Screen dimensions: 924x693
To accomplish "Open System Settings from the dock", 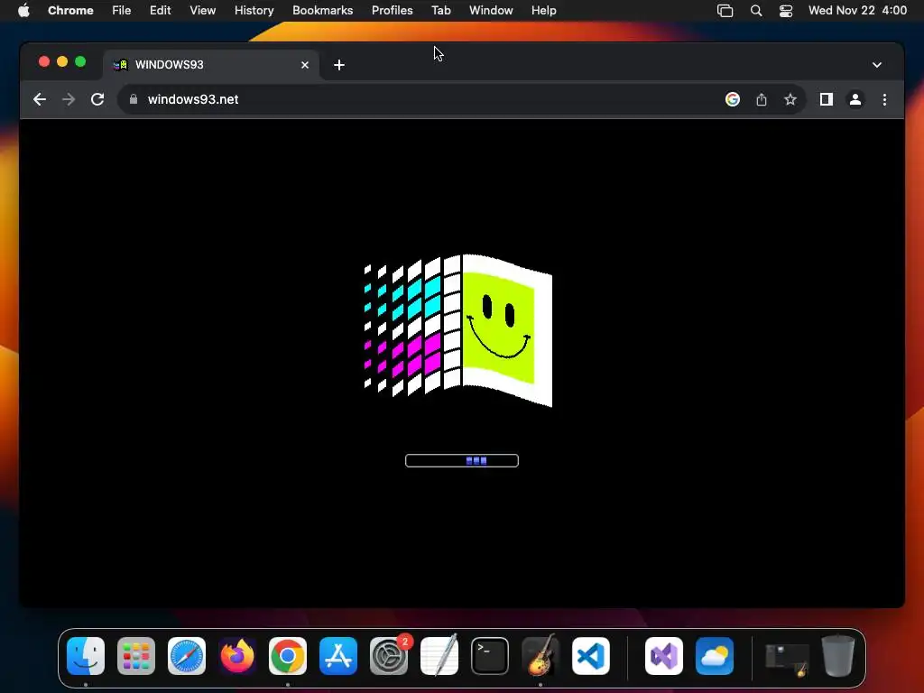I will (x=389, y=656).
